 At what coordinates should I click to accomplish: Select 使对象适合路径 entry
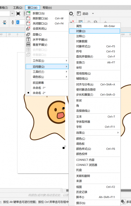coord(94,90)
